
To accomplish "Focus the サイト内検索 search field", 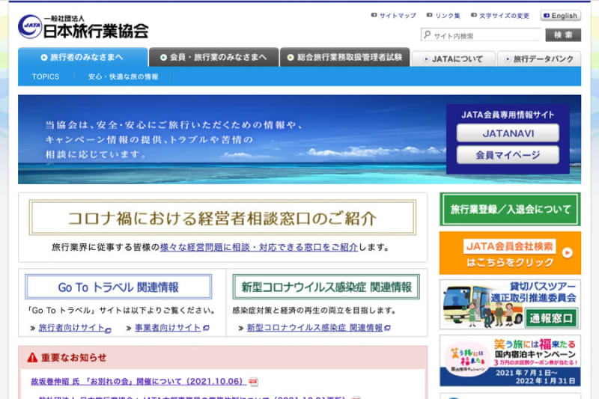I will 481,35.
